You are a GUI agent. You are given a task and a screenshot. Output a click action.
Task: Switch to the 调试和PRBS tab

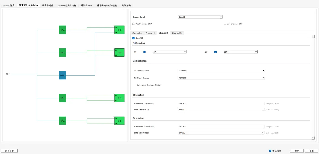click(x=87, y=6)
